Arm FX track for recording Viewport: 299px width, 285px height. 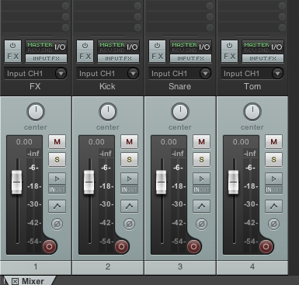click(49, 246)
